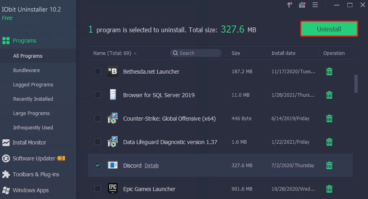Click the Data Lifeguard Diagnostic trash icon
Viewport: 368px width, 199px height.
coord(329,142)
